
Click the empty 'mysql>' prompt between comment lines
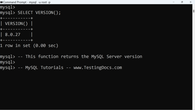point(8,62)
